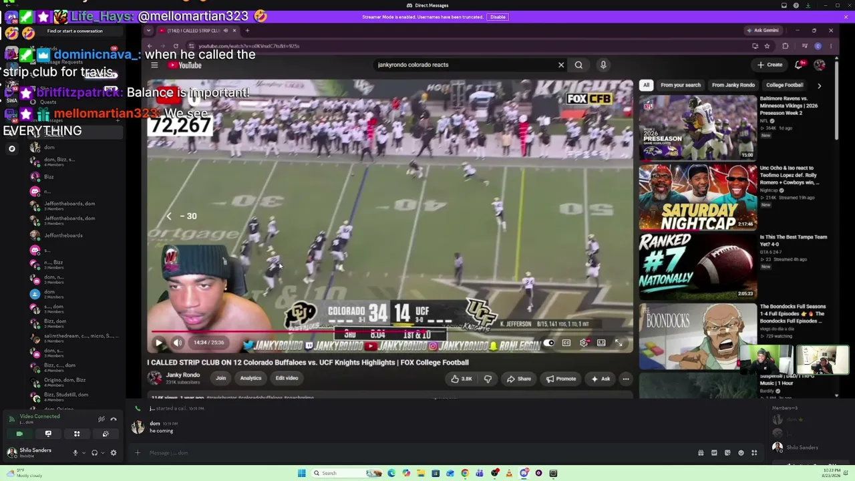Open Discord User Settings gear
Image resolution: width=855 pixels, height=481 pixels.
pyautogui.click(x=114, y=453)
